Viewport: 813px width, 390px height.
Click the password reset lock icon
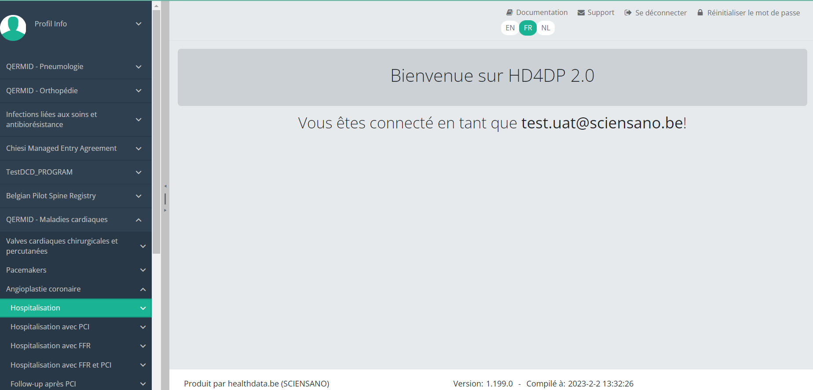coord(700,13)
